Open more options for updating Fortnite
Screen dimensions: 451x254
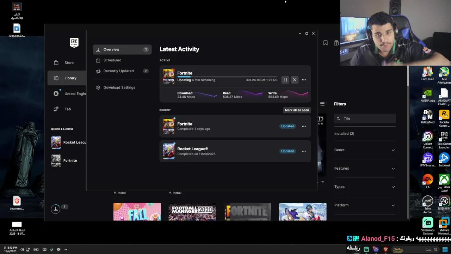coord(304,80)
